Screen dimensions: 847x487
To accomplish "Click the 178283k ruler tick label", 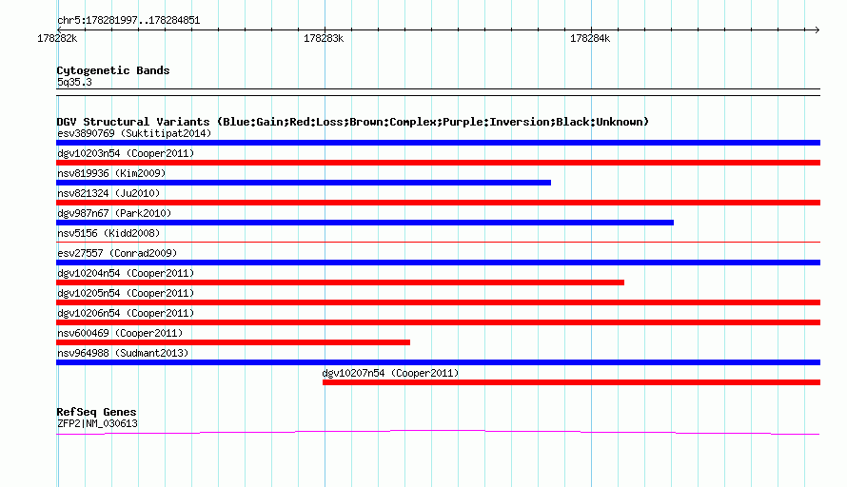I will (x=324, y=38).
